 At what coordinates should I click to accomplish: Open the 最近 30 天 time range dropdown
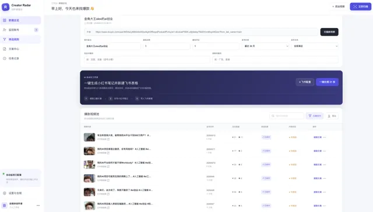(x=265, y=46)
